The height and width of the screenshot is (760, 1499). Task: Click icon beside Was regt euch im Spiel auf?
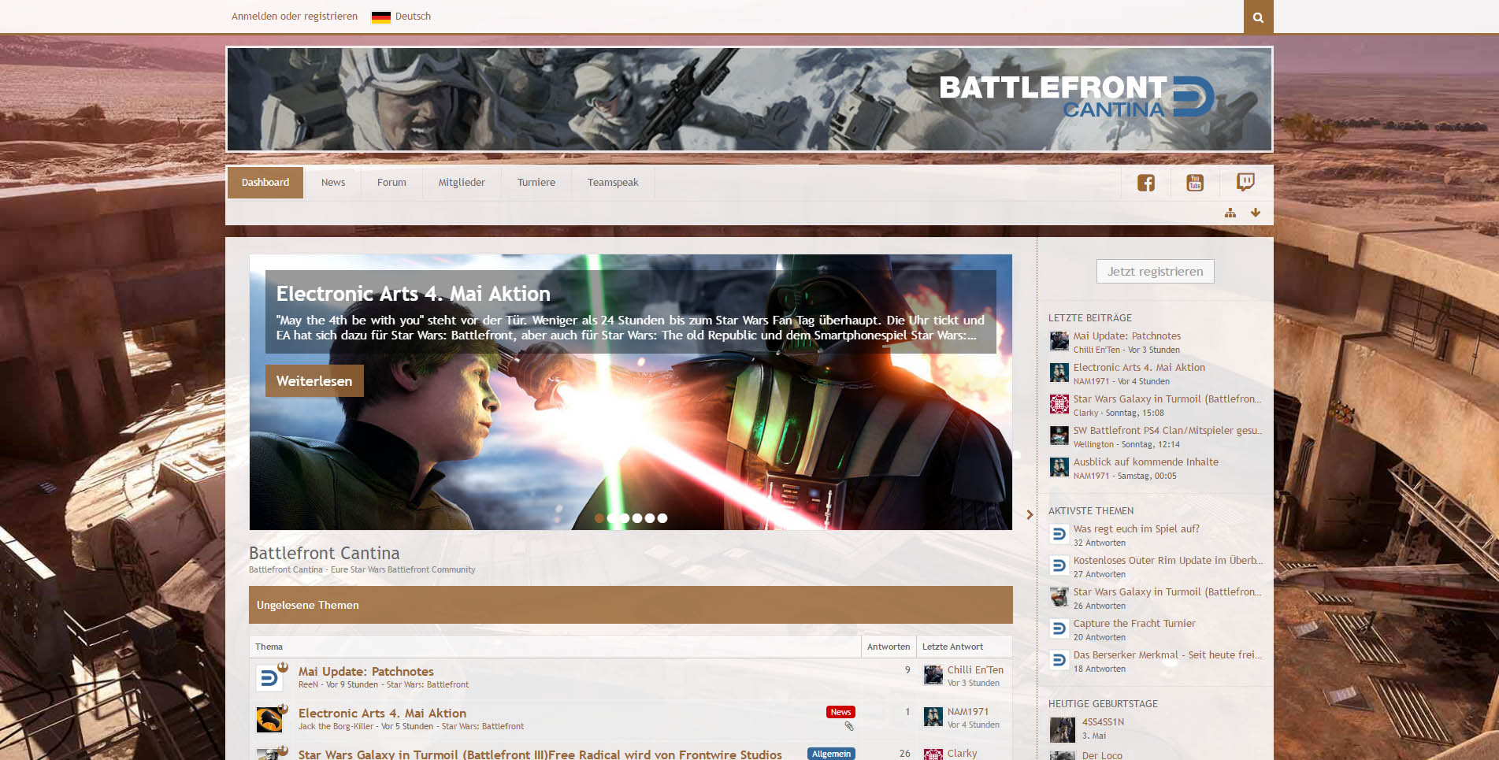tap(1059, 534)
